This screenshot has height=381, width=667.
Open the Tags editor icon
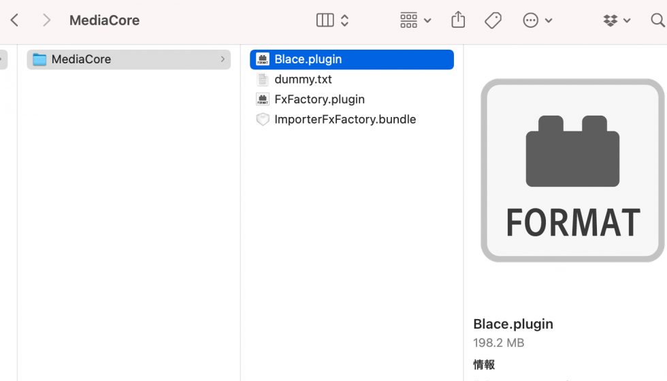tap(493, 20)
